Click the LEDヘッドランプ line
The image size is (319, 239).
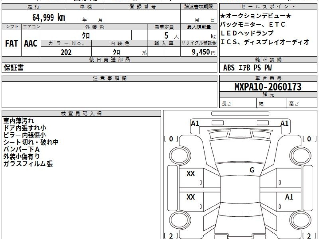pyautogui.click(x=247, y=33)
